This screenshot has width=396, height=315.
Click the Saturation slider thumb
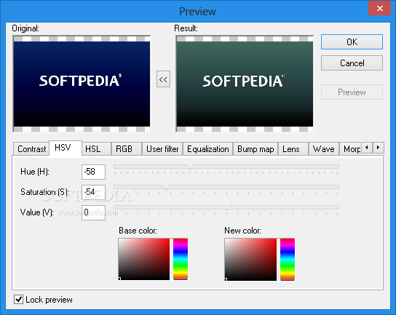tap(166, 187)
